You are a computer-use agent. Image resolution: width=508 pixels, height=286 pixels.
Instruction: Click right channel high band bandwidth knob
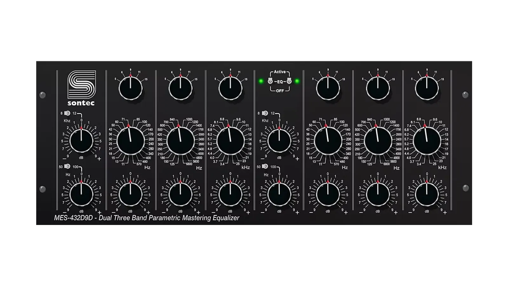click(x=427, y=88)
